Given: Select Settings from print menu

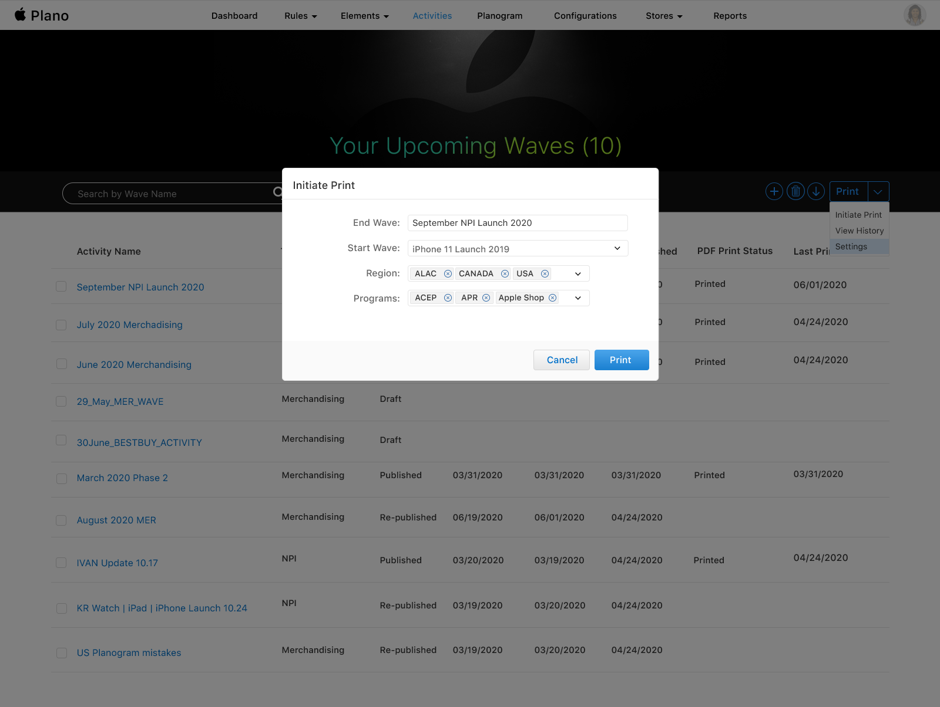Looking at the screenshot, I should (859, 246).
